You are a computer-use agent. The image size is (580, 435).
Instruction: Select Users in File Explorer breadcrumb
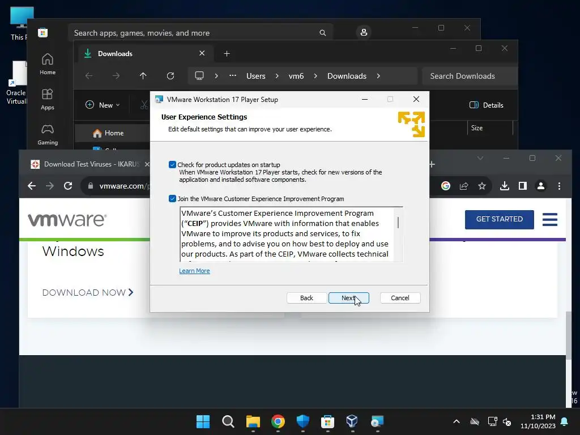pyautogui.click(x=256, y=76)
